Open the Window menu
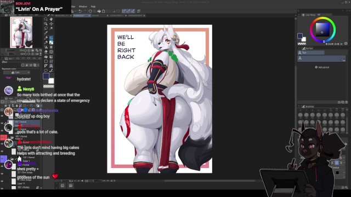Screen dimensions: 351x197 tap(83, 7)
